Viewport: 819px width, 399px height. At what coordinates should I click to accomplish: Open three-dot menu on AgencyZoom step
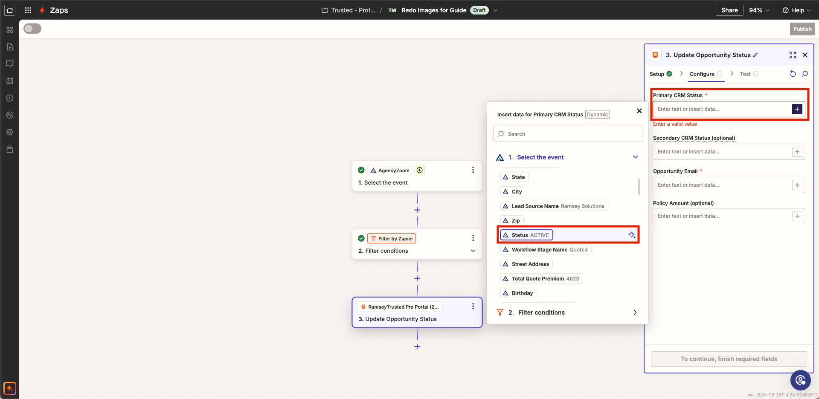click(x=473, y=170)
